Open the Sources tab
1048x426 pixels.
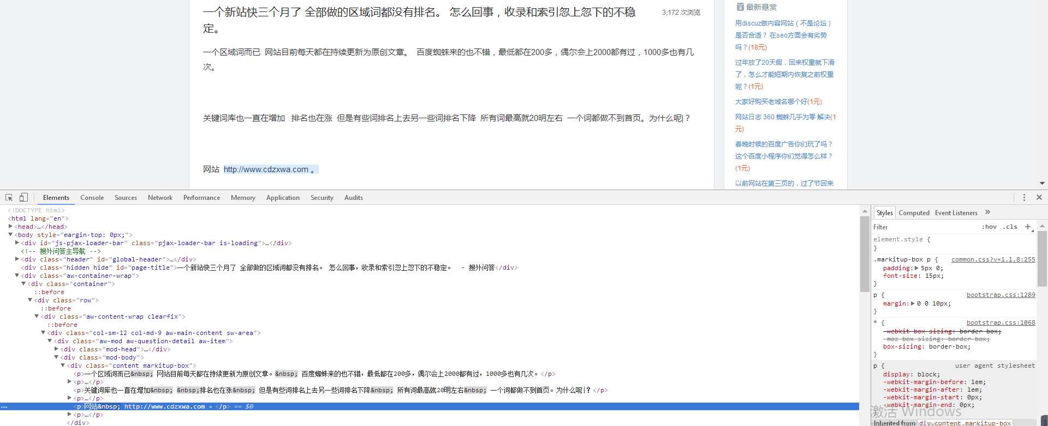point(126,198)
